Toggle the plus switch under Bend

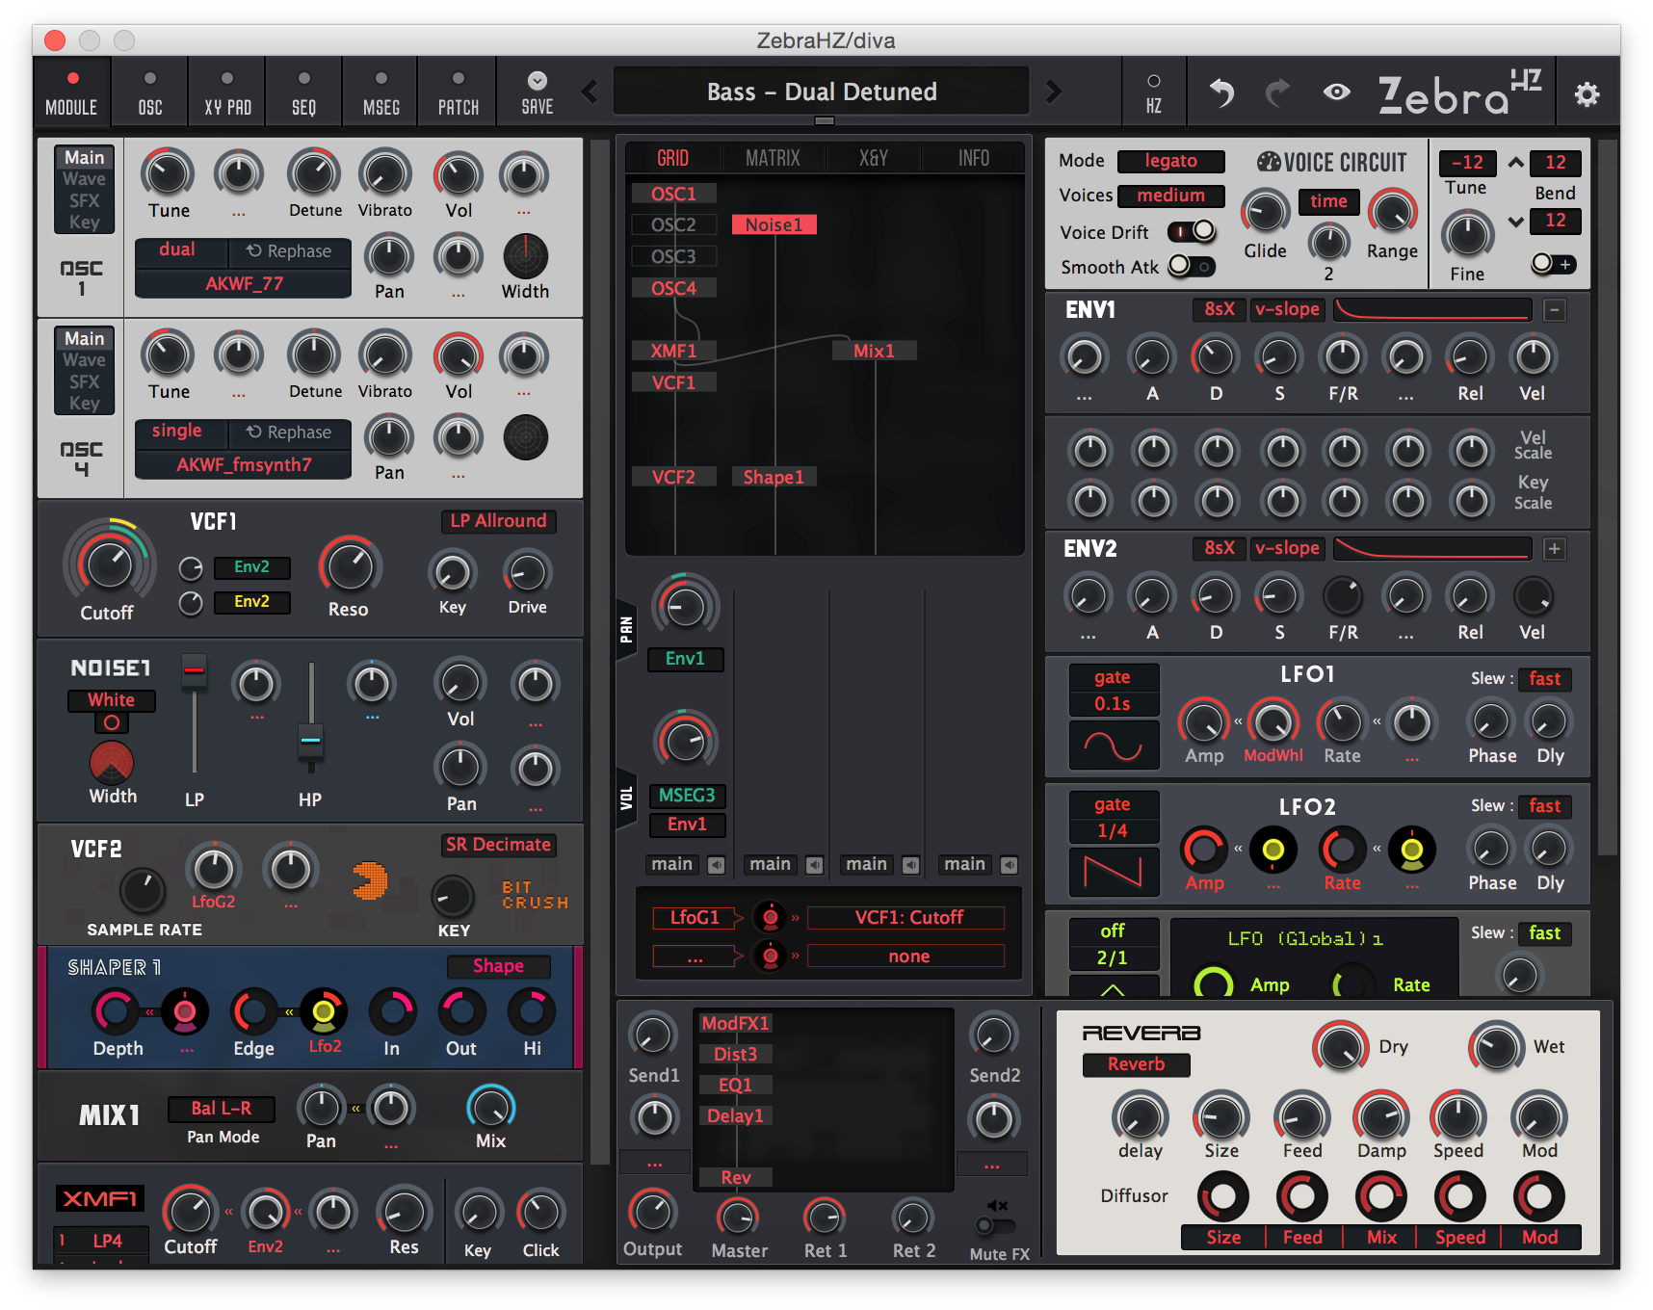1554,263
